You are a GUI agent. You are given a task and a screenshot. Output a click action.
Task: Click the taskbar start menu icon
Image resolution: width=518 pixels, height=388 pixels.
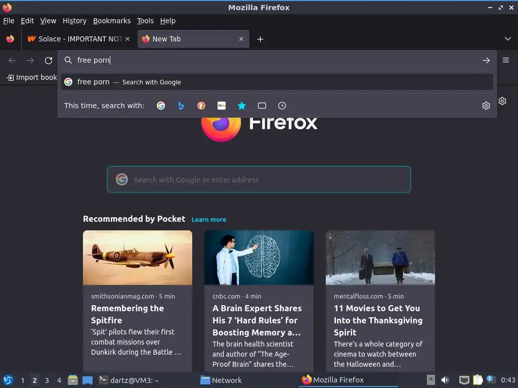pyautogui.click(x=8, y=380)
